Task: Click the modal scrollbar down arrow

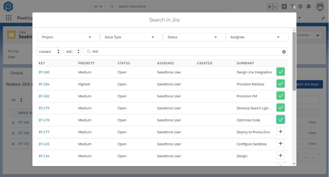Action: 294,164
